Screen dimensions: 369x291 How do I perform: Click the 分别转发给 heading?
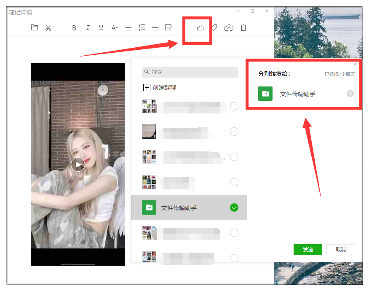274,74
